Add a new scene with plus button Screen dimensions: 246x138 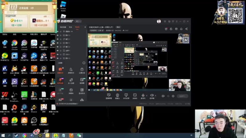[x=85, y=27]
